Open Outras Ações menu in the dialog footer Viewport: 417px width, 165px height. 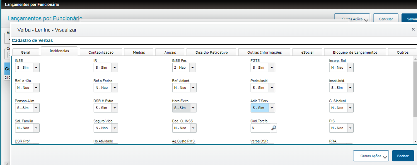click(371, 156)
